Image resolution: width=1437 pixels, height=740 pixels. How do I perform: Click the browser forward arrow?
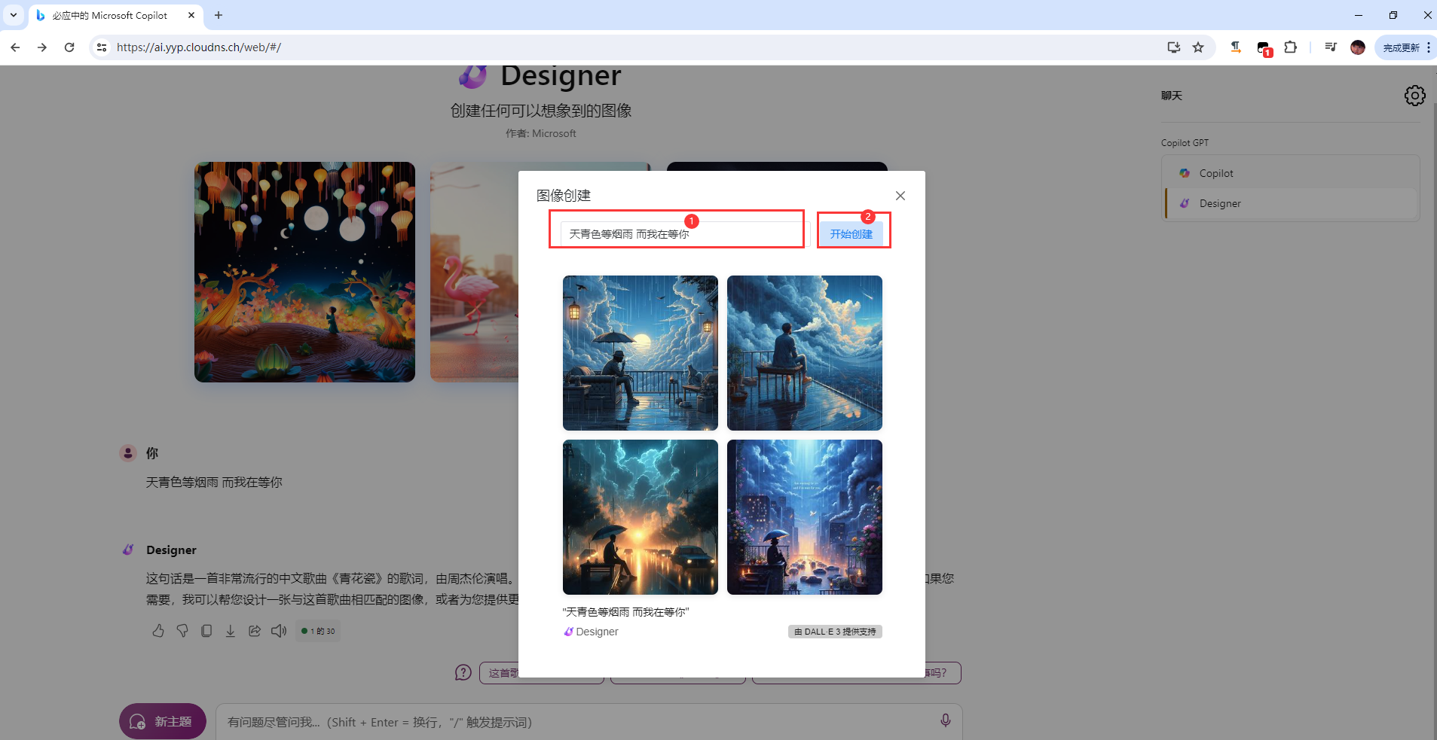(x=42, y=47)
